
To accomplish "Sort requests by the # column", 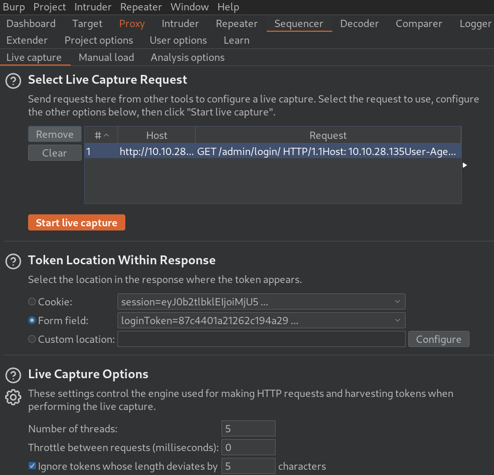I will (x=101, y=135).
